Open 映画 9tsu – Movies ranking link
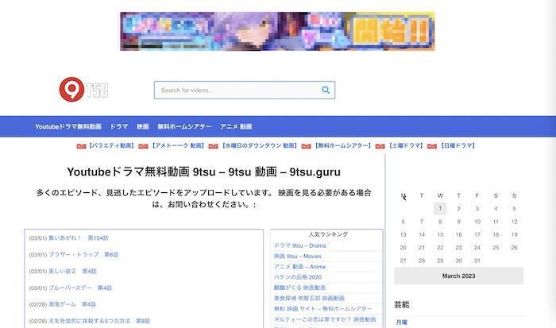Screen dimensions: 556x328 (298, 256)
